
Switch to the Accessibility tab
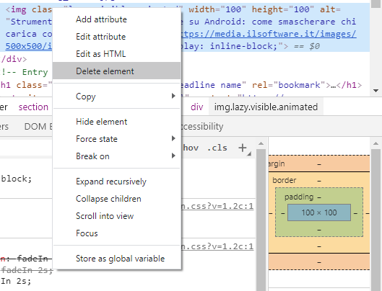pyautogui.click(x=201, y=127)
